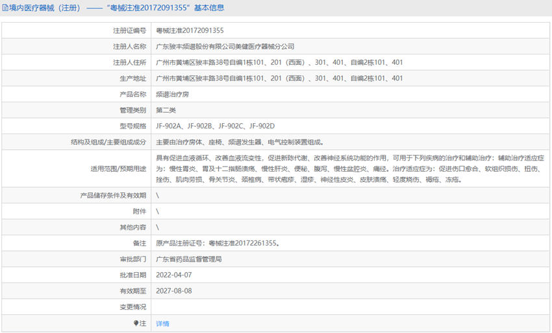Click the 注册人住所 address value

pyautogui.click(x=279, y=63)
